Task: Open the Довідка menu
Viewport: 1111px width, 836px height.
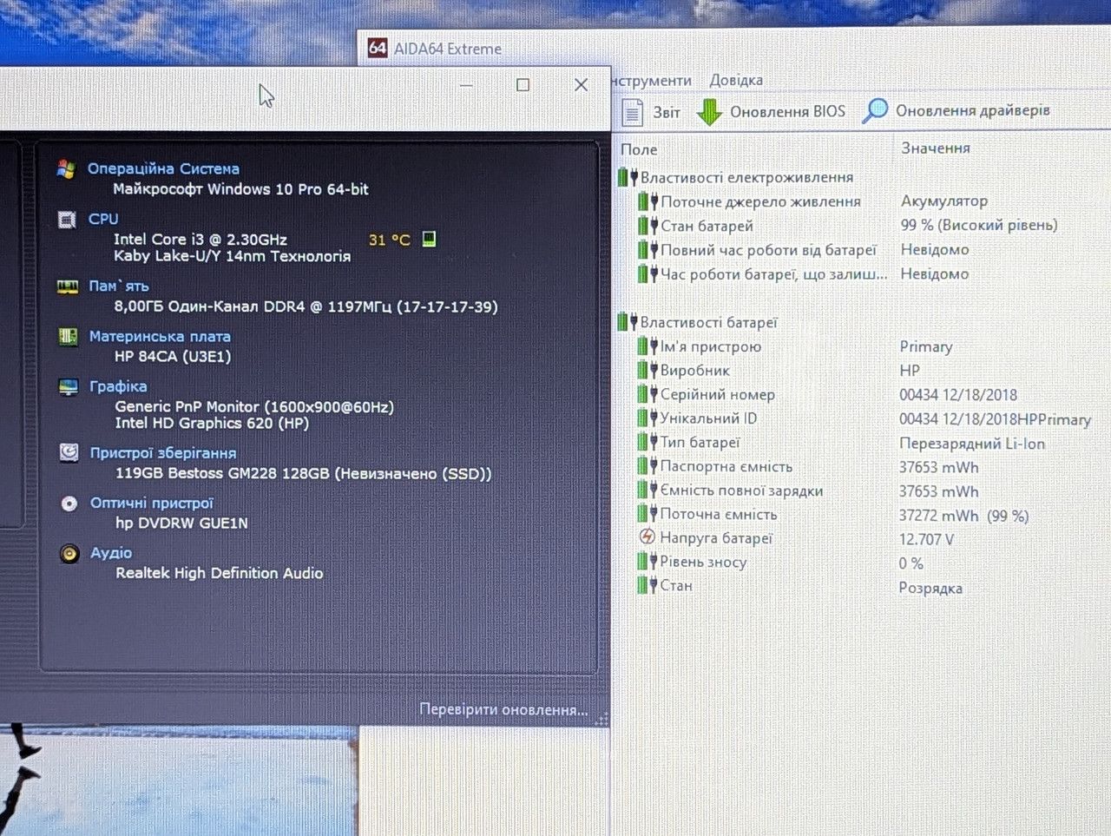Action: 736,80
